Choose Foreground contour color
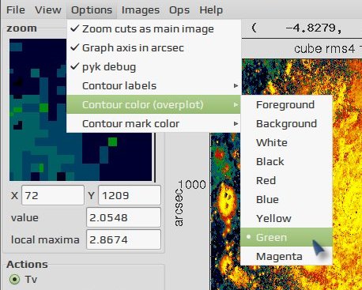The height and width of the screenshot is (290, 362). click(x=286, y=104)
